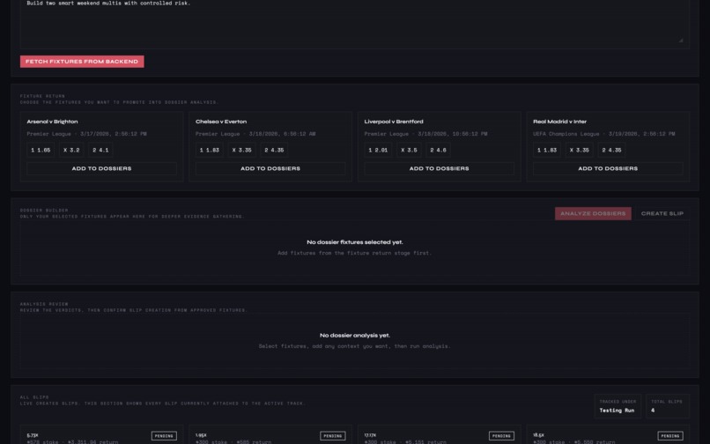Click the Total Slips count 4
Image resolution: width=710 pixels, height=444 pixels.
[x=653, y=411]
